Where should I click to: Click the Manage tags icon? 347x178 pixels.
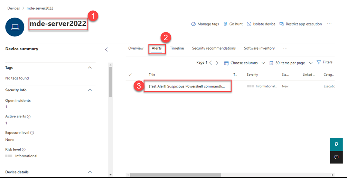(x=193, y=24)
